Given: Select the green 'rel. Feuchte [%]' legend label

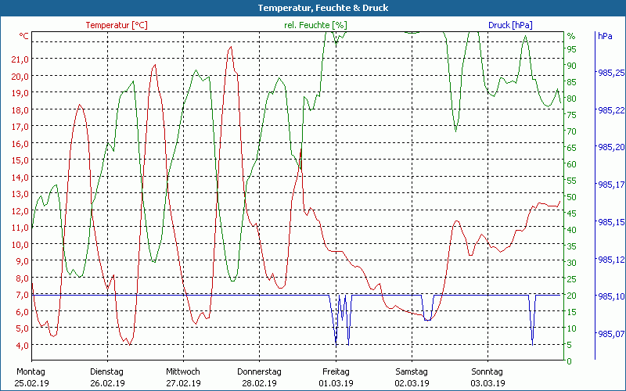Looking at the screenshot, I should [x=315, y=25].
